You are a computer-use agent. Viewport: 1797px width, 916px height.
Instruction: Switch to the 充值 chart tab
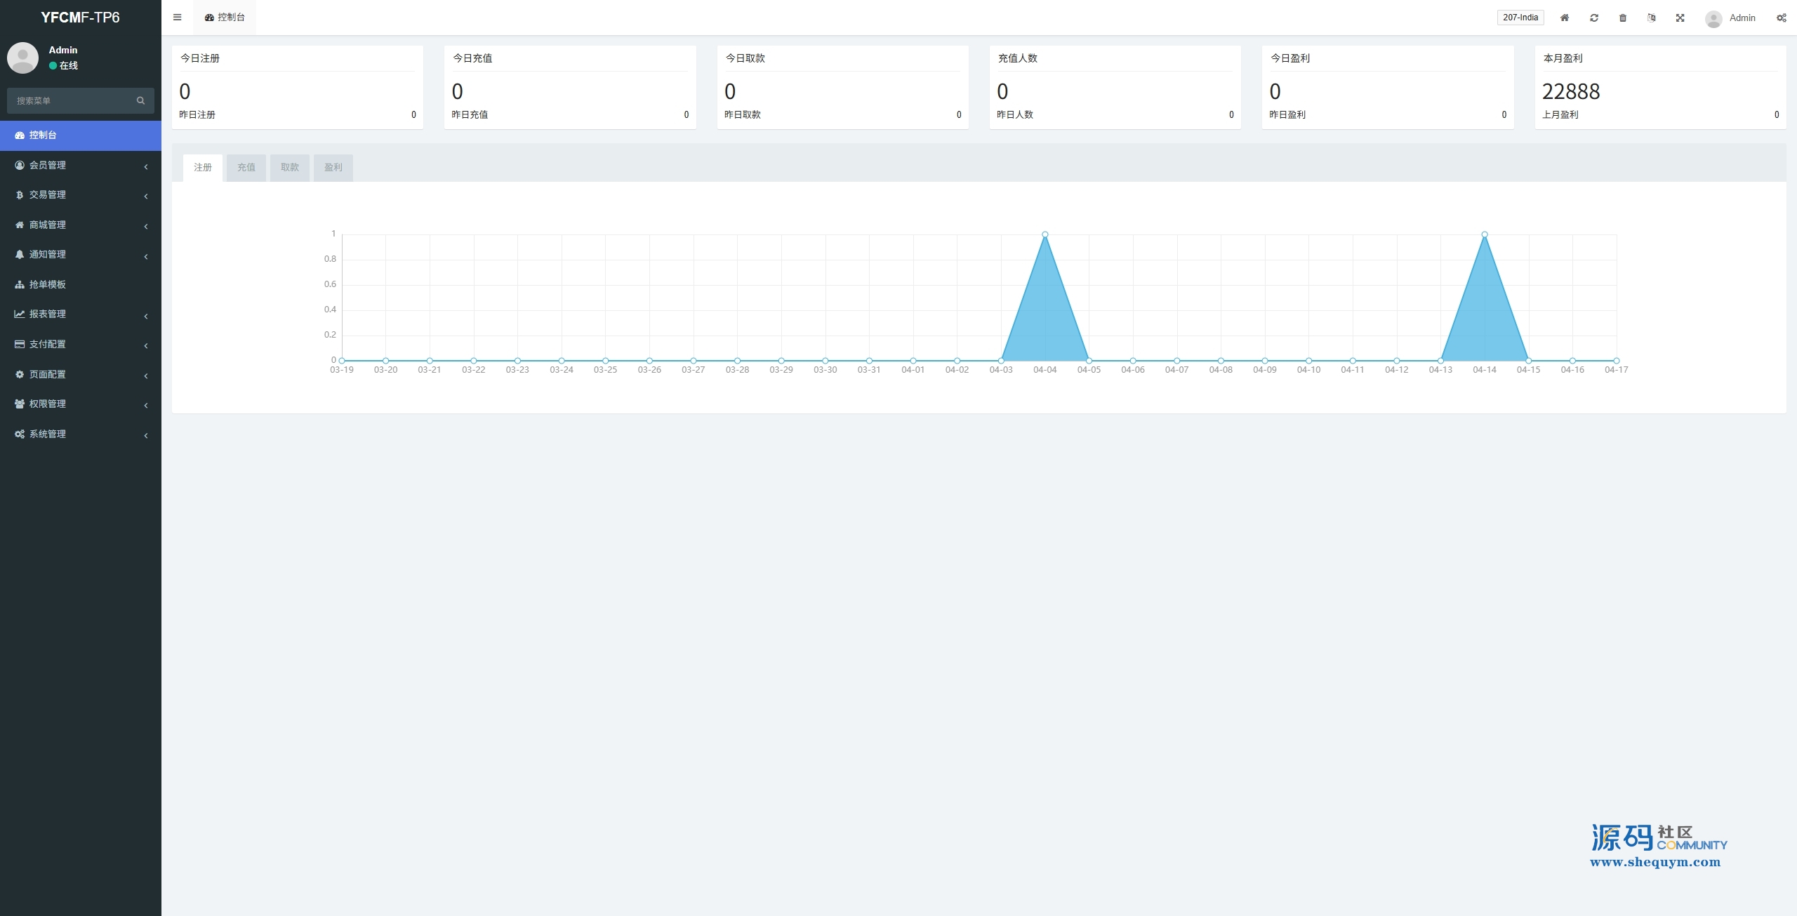[x=246, y=167]
